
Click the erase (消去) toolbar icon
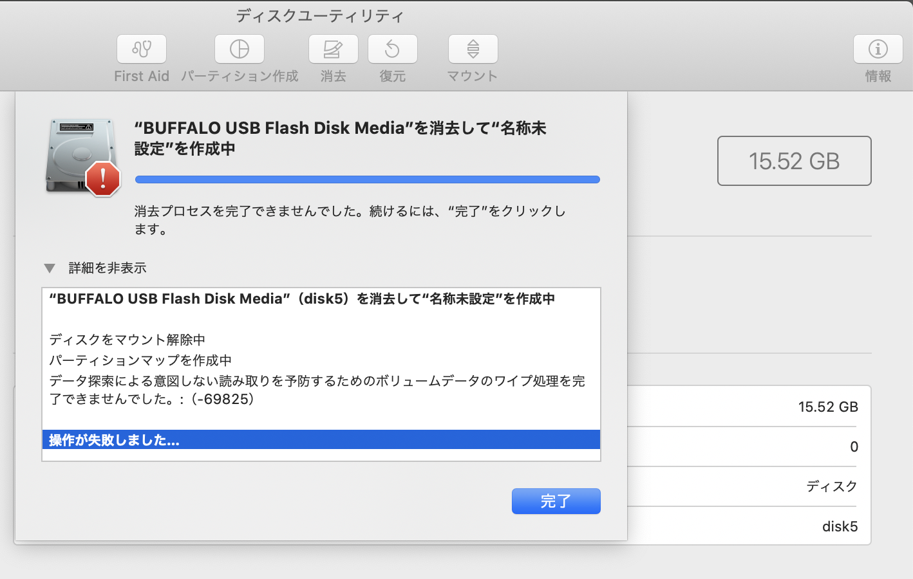(333, 49)
